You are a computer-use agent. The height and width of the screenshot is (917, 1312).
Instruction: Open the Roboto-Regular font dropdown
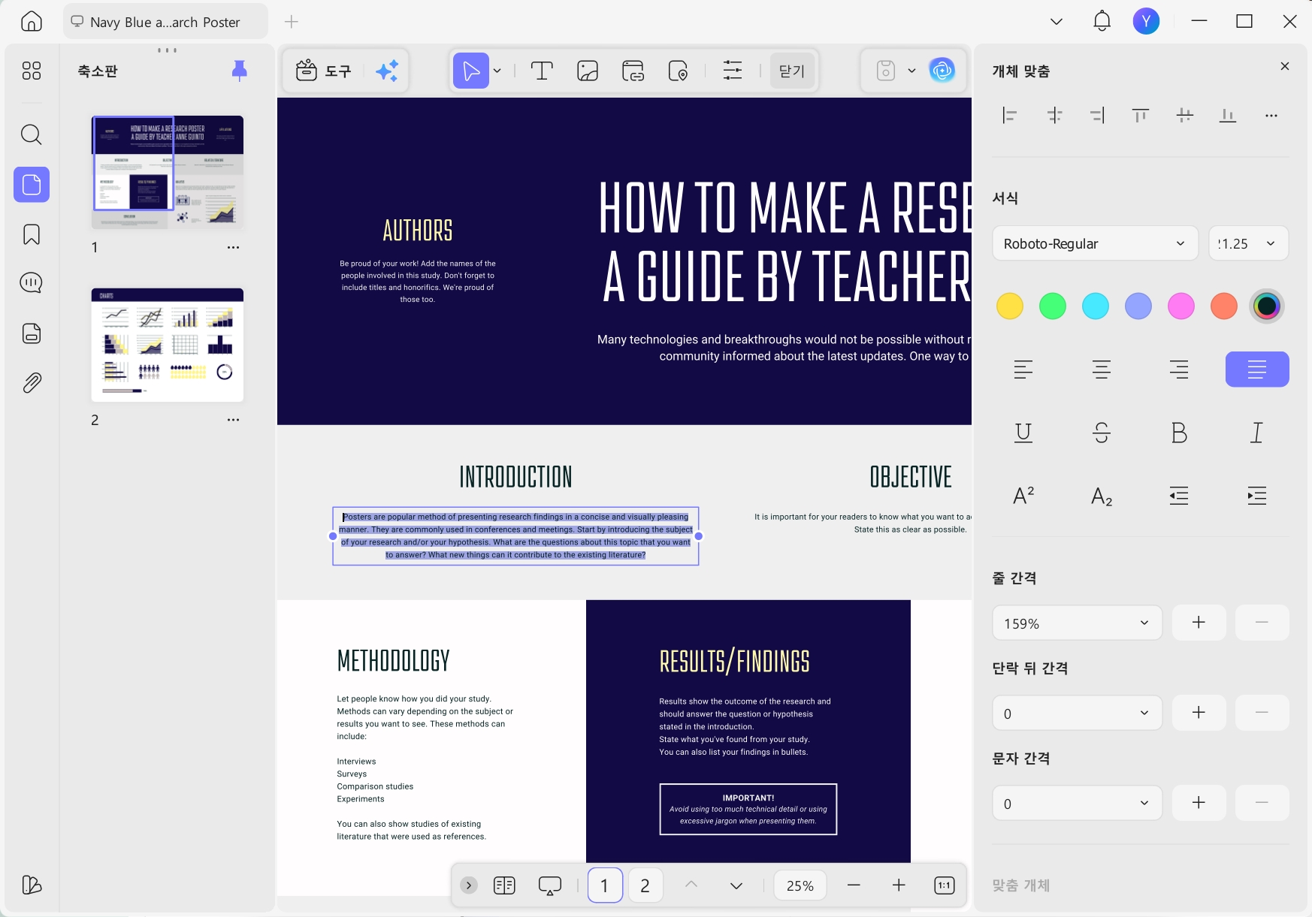[1095, 243]
